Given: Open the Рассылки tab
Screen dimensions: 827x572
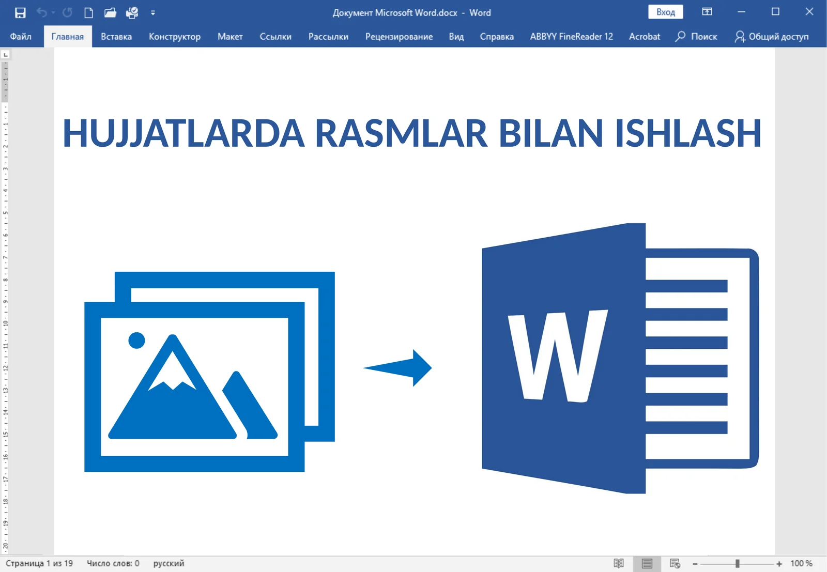Looking at the screenshot, I should (x=328, y=37).
